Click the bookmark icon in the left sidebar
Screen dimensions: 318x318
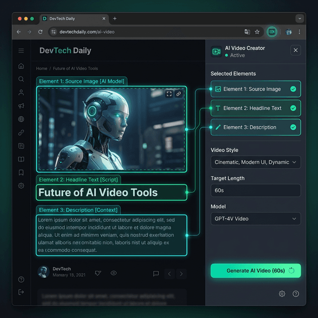21,172
